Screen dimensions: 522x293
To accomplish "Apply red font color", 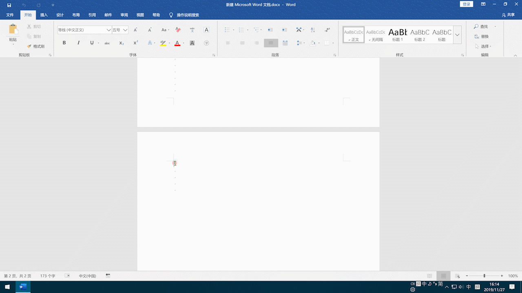I will coord(177,43).
